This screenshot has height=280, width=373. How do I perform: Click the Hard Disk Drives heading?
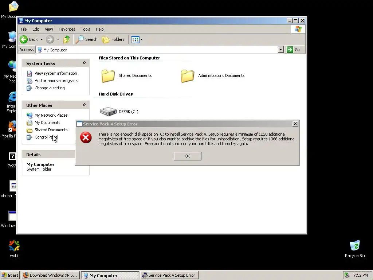tap(115, 94)
